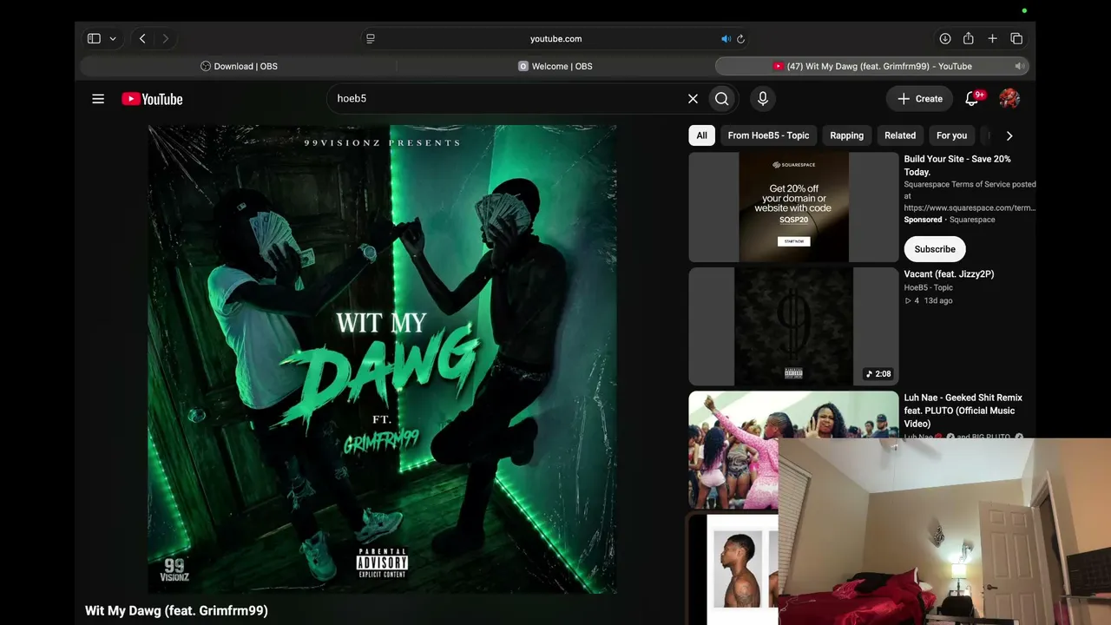
Task: Go forward in Safari history
Action: (165, 38)
